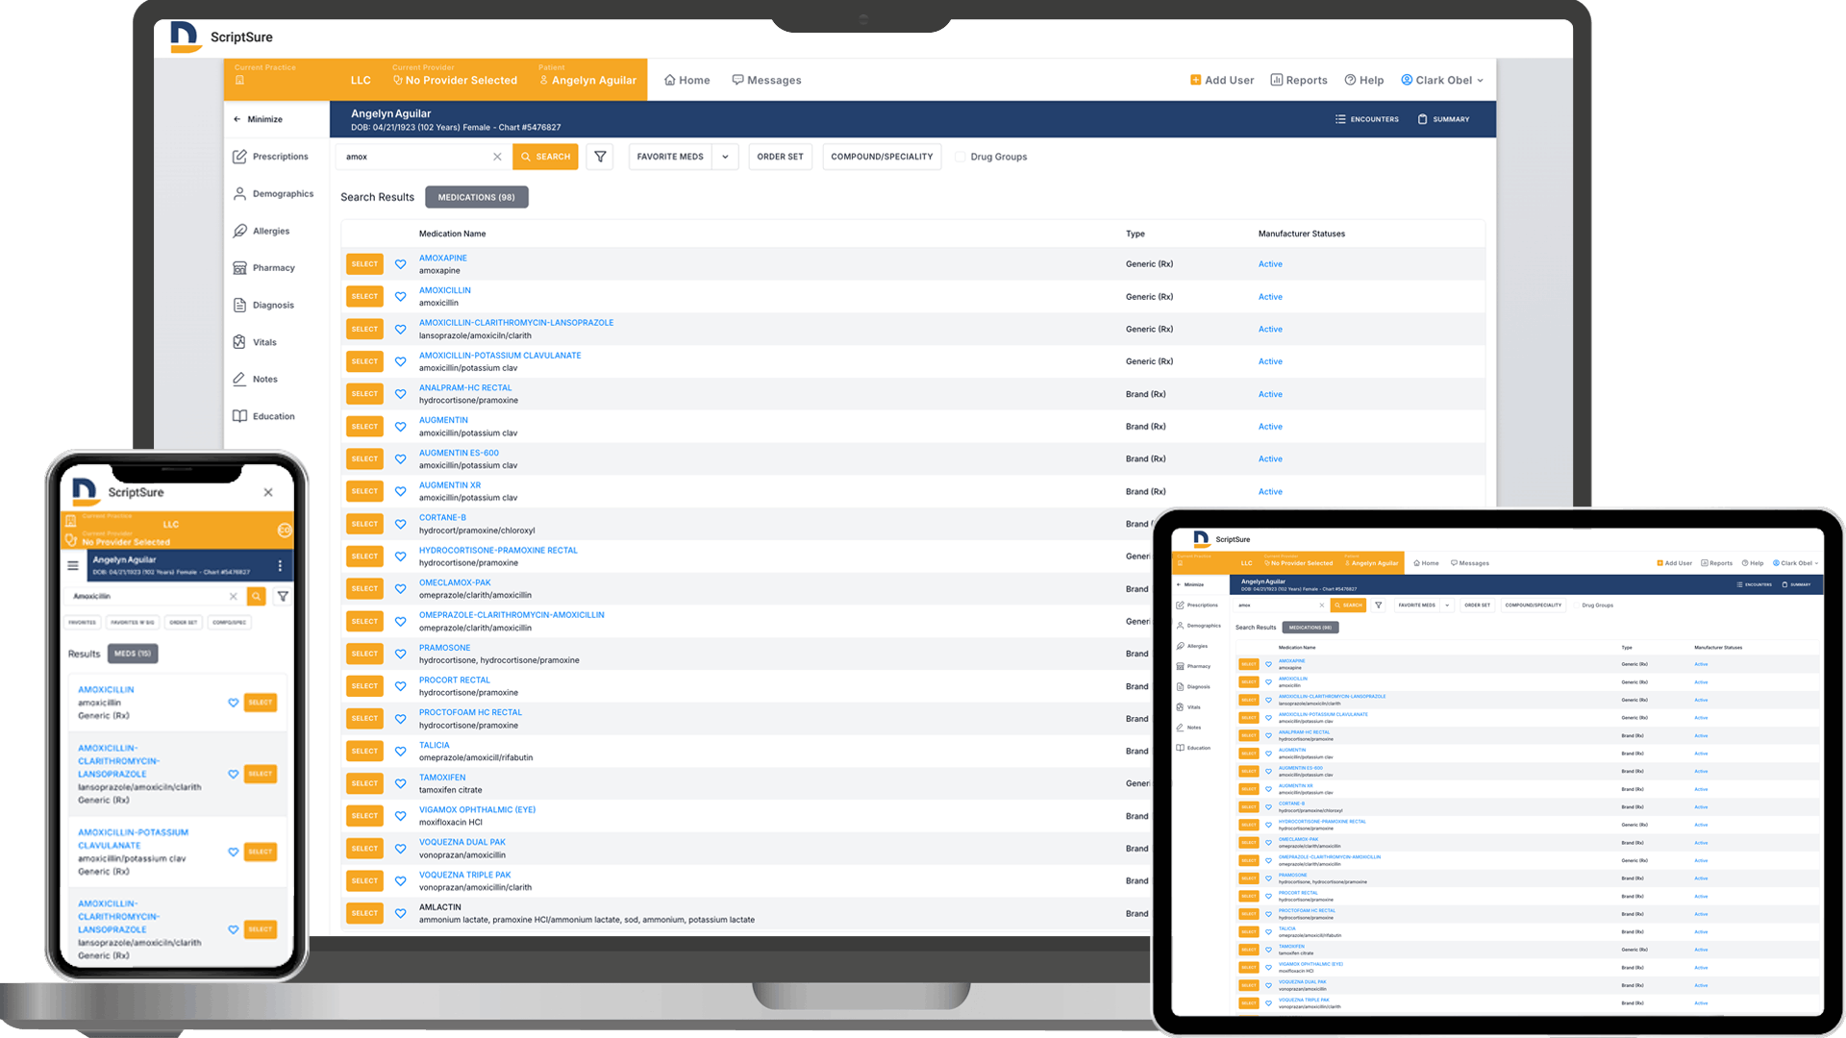This screenshot has height=1038, width=1846.
Task: View the patient's Allergies
Action: pos(271,231)
